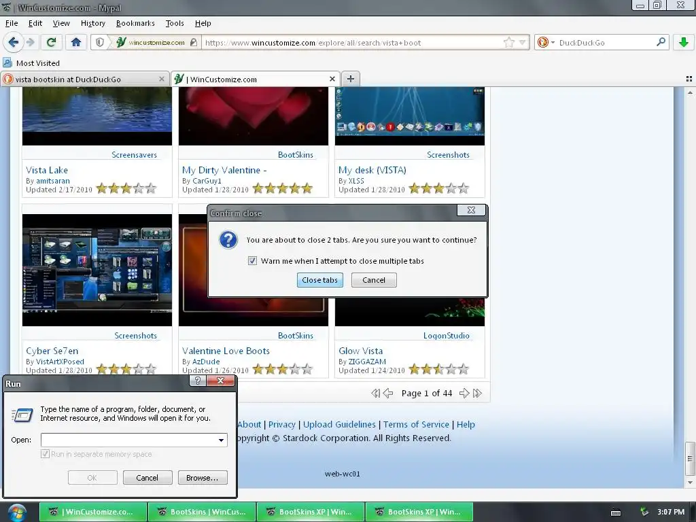Click the page vertical scrollbar thumb
Screen dimensions: 696x522
tap(690, 459)
